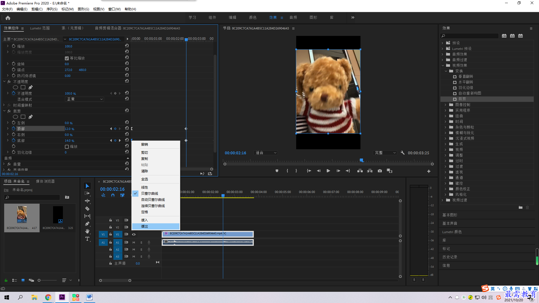
Task: Toggle V1 track output eye
Action: (x=134, y=234)
